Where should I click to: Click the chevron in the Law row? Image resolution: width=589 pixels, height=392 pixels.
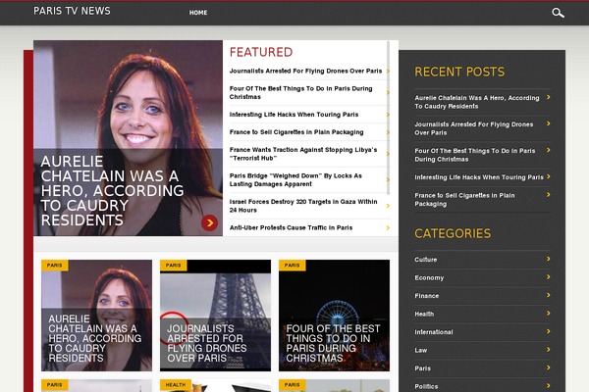pyautogui.click(x=549, y=350)
